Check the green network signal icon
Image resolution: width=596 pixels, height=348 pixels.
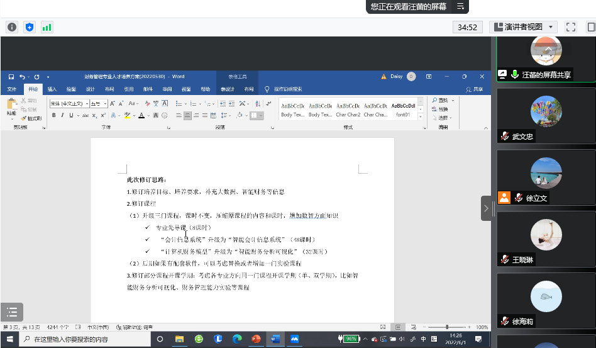(47, 27)
